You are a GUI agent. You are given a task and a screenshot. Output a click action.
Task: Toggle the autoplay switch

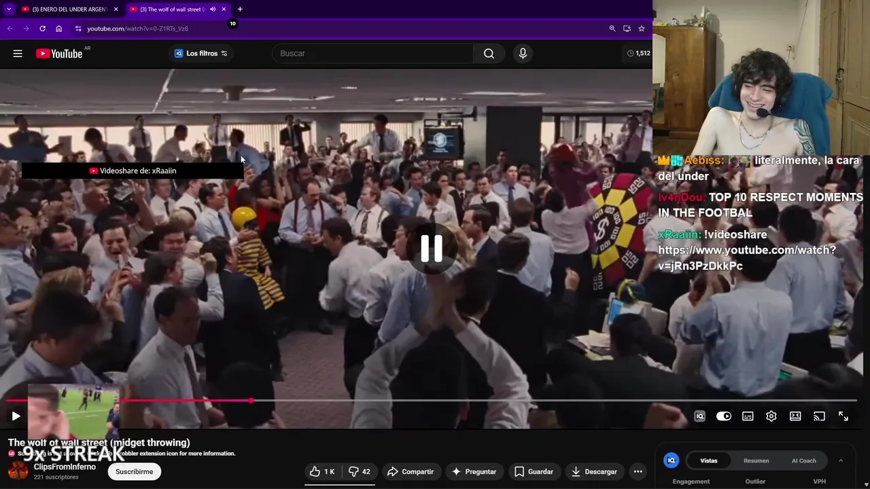coord(724,416)
